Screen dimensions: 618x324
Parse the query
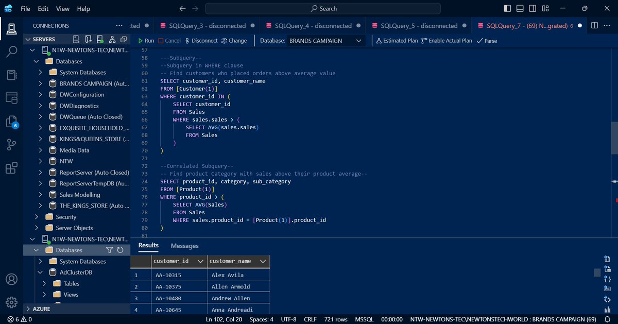click(487, 41)
